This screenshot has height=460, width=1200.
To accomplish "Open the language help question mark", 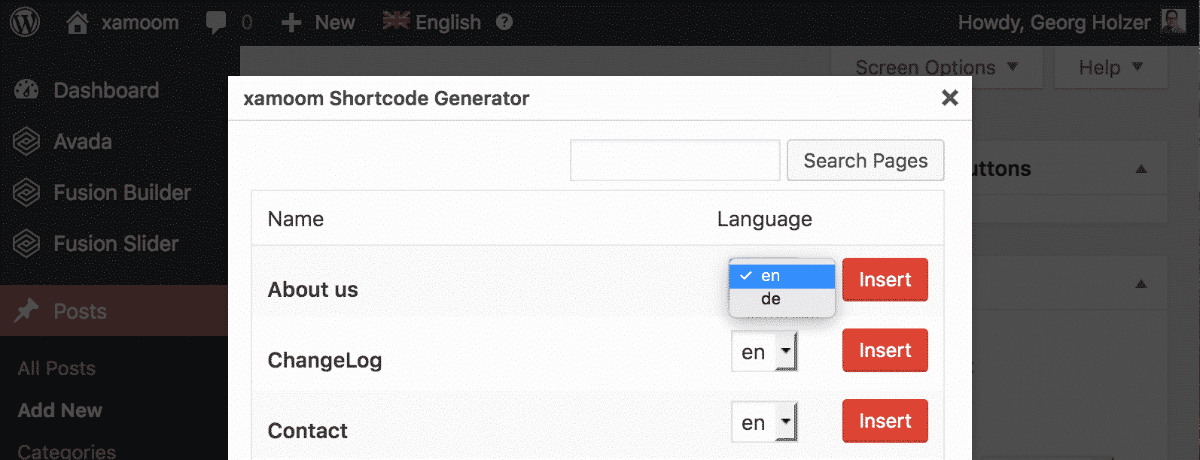I will (x=504, y=23).
